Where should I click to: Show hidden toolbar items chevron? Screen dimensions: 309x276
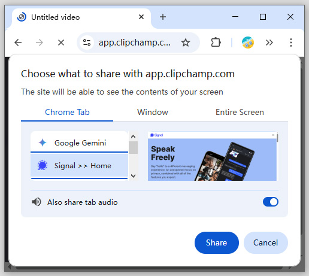coord(269,43)
